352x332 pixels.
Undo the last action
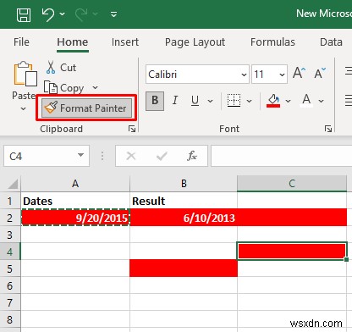point(48,14)
